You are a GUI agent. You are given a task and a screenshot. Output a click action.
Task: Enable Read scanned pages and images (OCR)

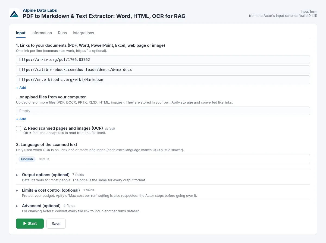(x=18, y=129)
